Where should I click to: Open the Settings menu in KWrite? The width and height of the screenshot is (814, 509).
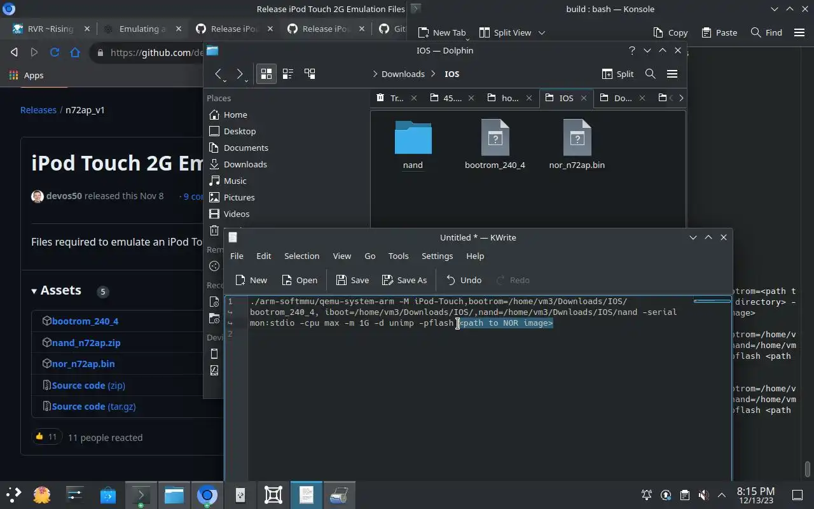pos(437,256)
